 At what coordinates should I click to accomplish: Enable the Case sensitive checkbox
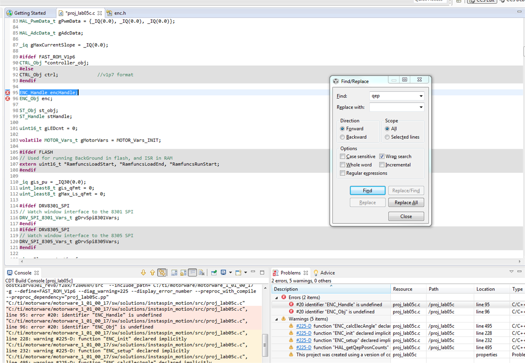pyautogui.click(x=343, y=157)
